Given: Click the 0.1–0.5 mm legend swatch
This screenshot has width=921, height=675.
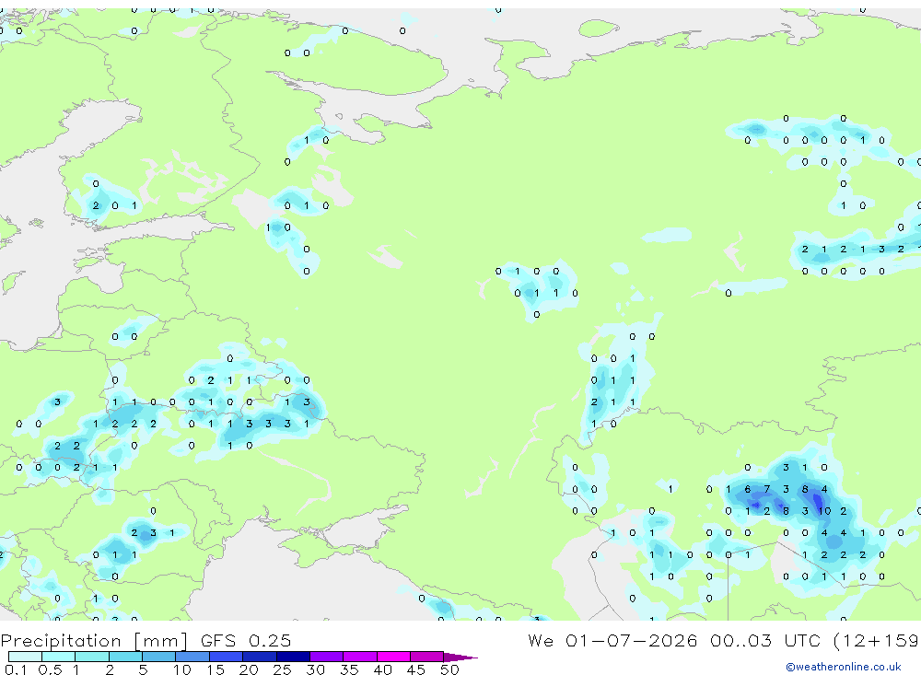Looking at the screenshot, I should tap(25, 657).
